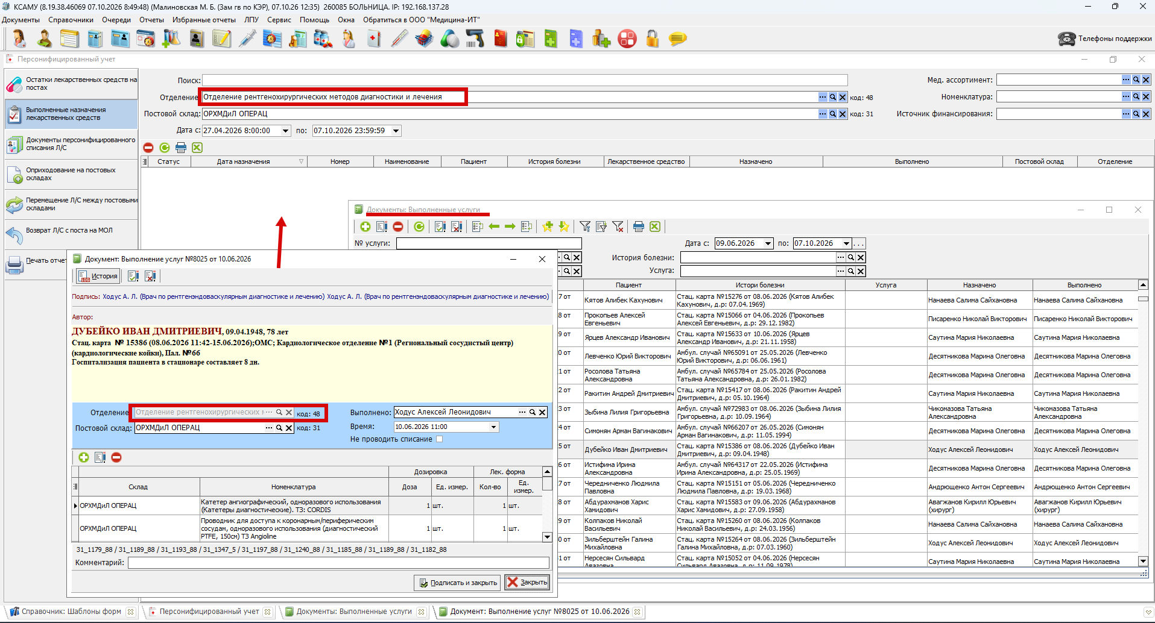Image resolution: width=1155 pixels, height=623 pixels.
Task: Open the Отчеты menu
Action: pyautogui.click(x=151, y=20)
